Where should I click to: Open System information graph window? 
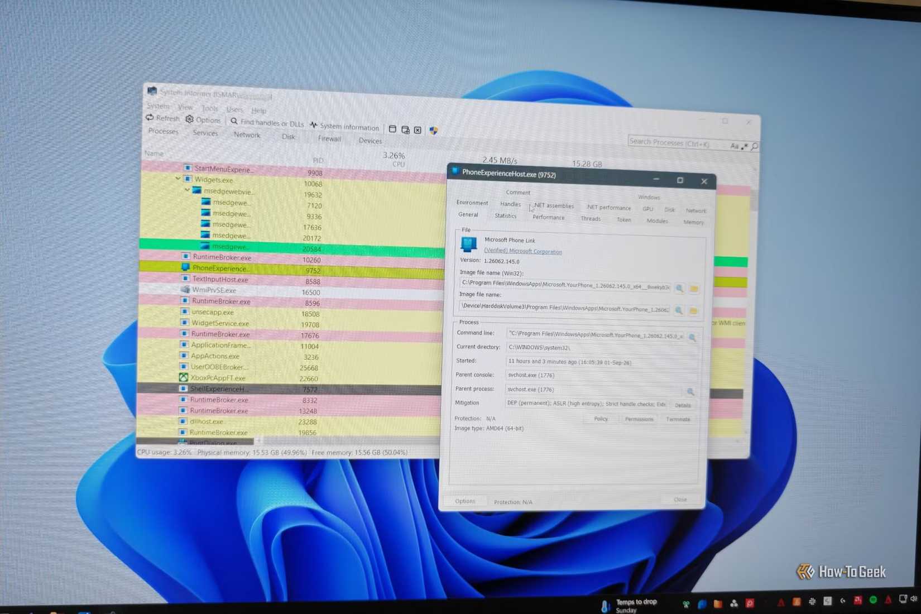click(x=344, y=127)
